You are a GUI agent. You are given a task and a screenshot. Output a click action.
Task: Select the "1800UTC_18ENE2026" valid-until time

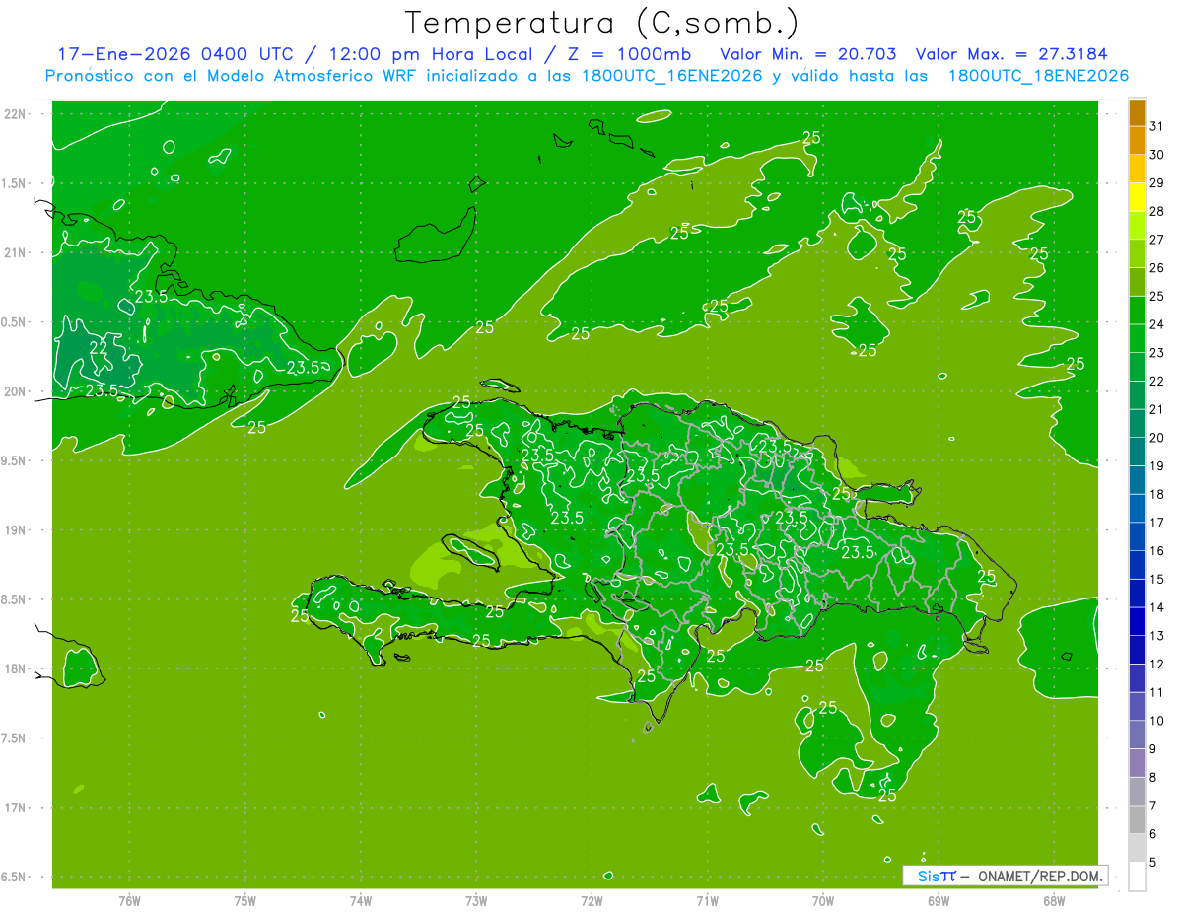tap(1037, 76)
